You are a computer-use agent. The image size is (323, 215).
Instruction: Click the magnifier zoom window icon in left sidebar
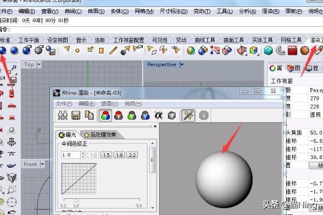coord(12,190)
